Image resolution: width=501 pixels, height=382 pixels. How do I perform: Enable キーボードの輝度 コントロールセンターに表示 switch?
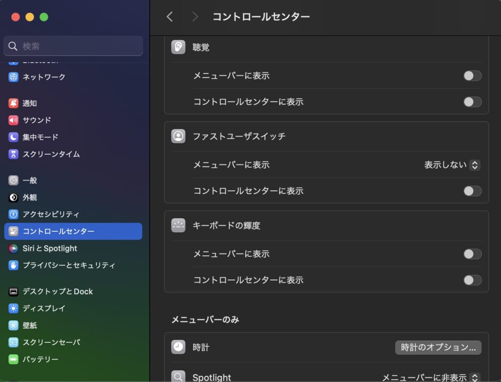[x=472, y=280]
